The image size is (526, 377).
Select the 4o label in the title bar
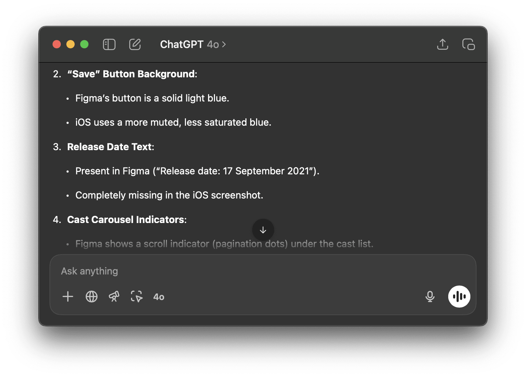(x=213, y=45)
